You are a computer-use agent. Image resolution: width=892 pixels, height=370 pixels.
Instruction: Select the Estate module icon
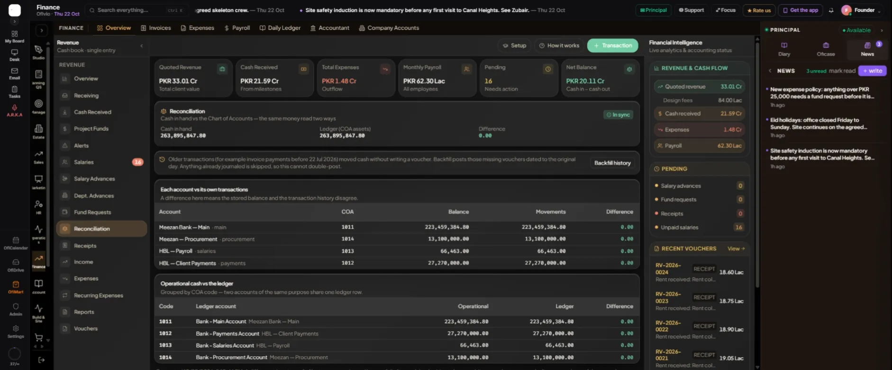[38, 131]
